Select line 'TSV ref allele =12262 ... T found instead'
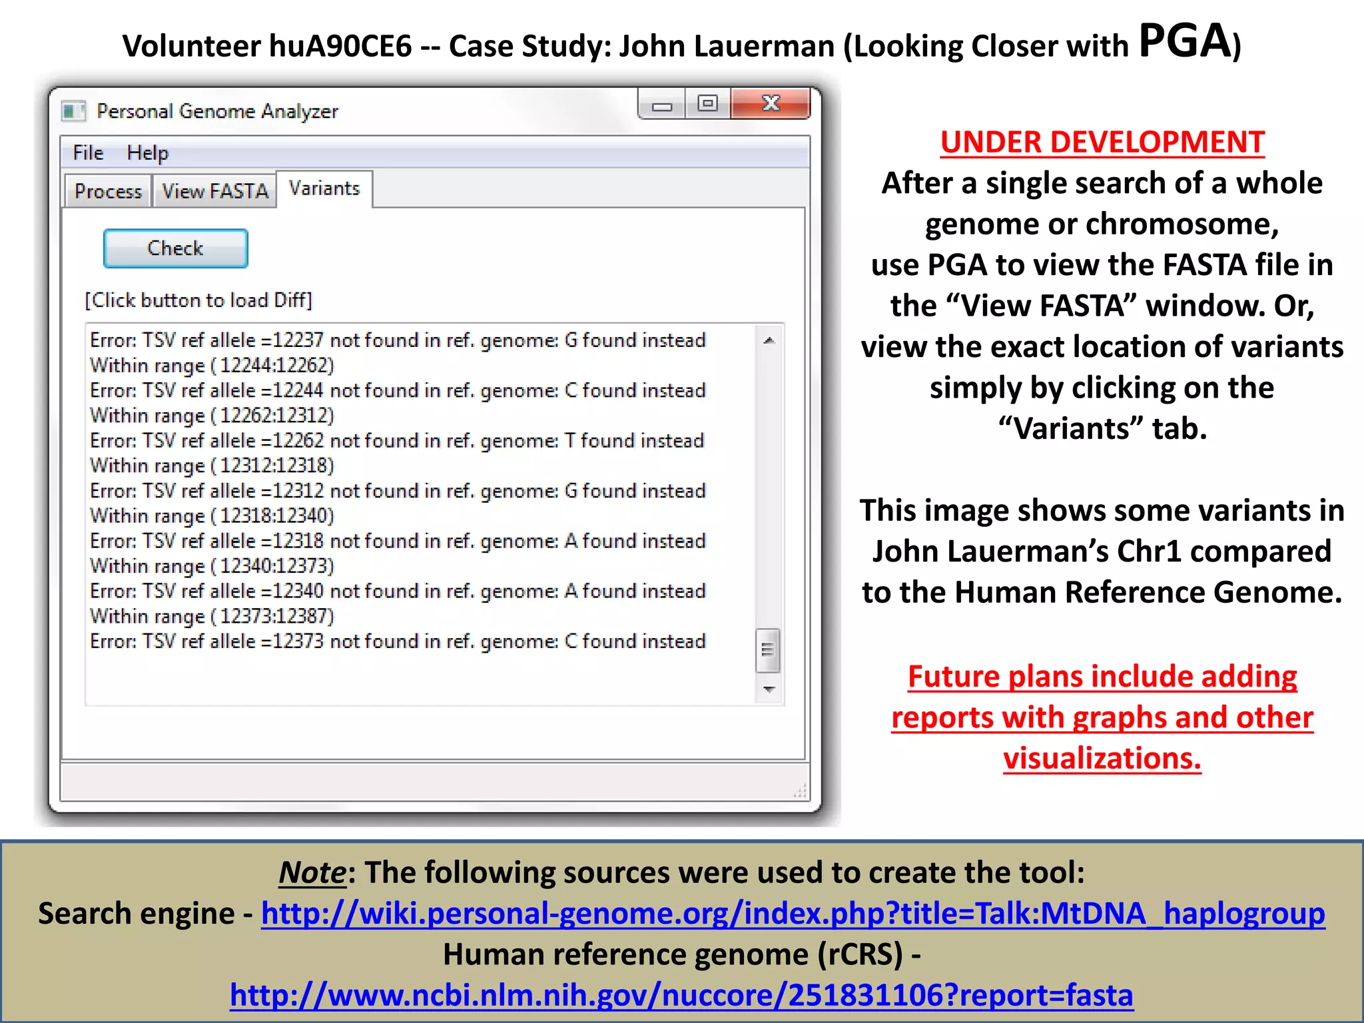The height and width of the screenshot is (1023, 1364). click(x=397, y=441)
